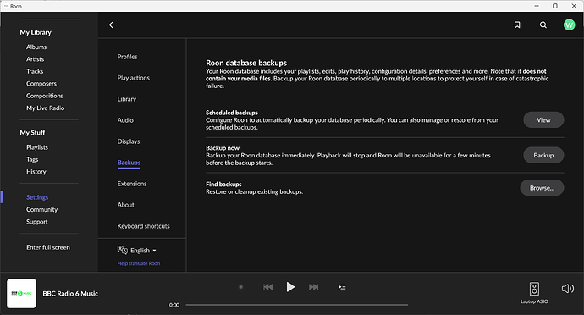Click the language translate icon
The image size is (584, 315).
[x=122, y=250]
